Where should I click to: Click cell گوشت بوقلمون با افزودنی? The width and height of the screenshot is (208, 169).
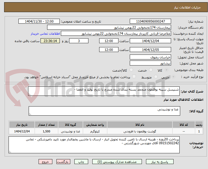click(140, 131)
